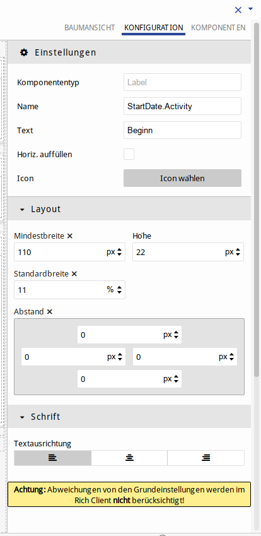The image size is (261, 536).
Task: Switch to the Komponenten tab
Action: tap(218, 28)
